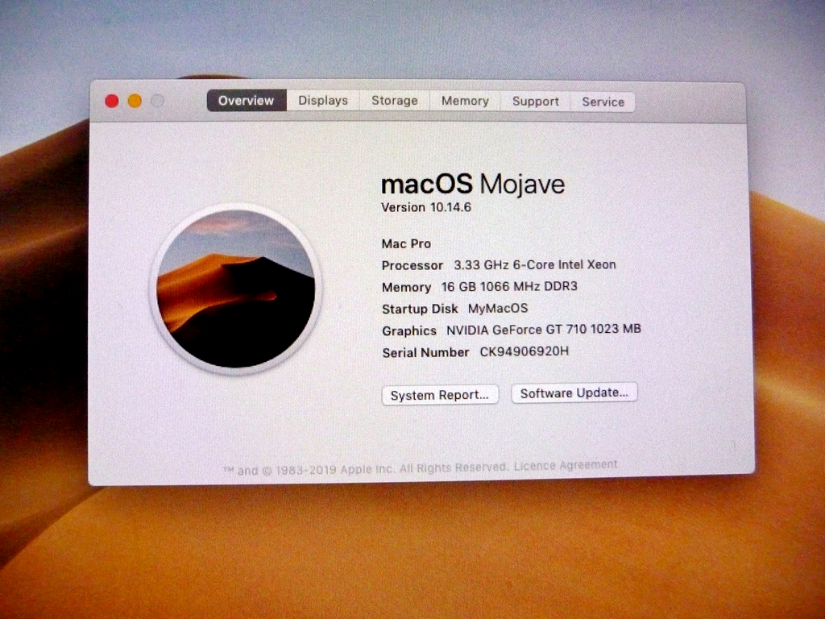Click the 16 GB 1066 MHz DDR3 value
This screenshot has height=619, width=825.
(509, 286)
